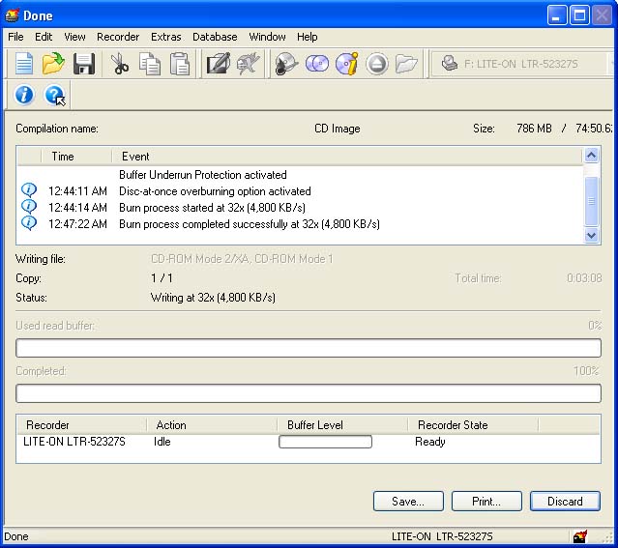The height and width of the screenshot is (548, 618).
Task: Click the Nero icon in title bar
Action: [x=12, y=15]
